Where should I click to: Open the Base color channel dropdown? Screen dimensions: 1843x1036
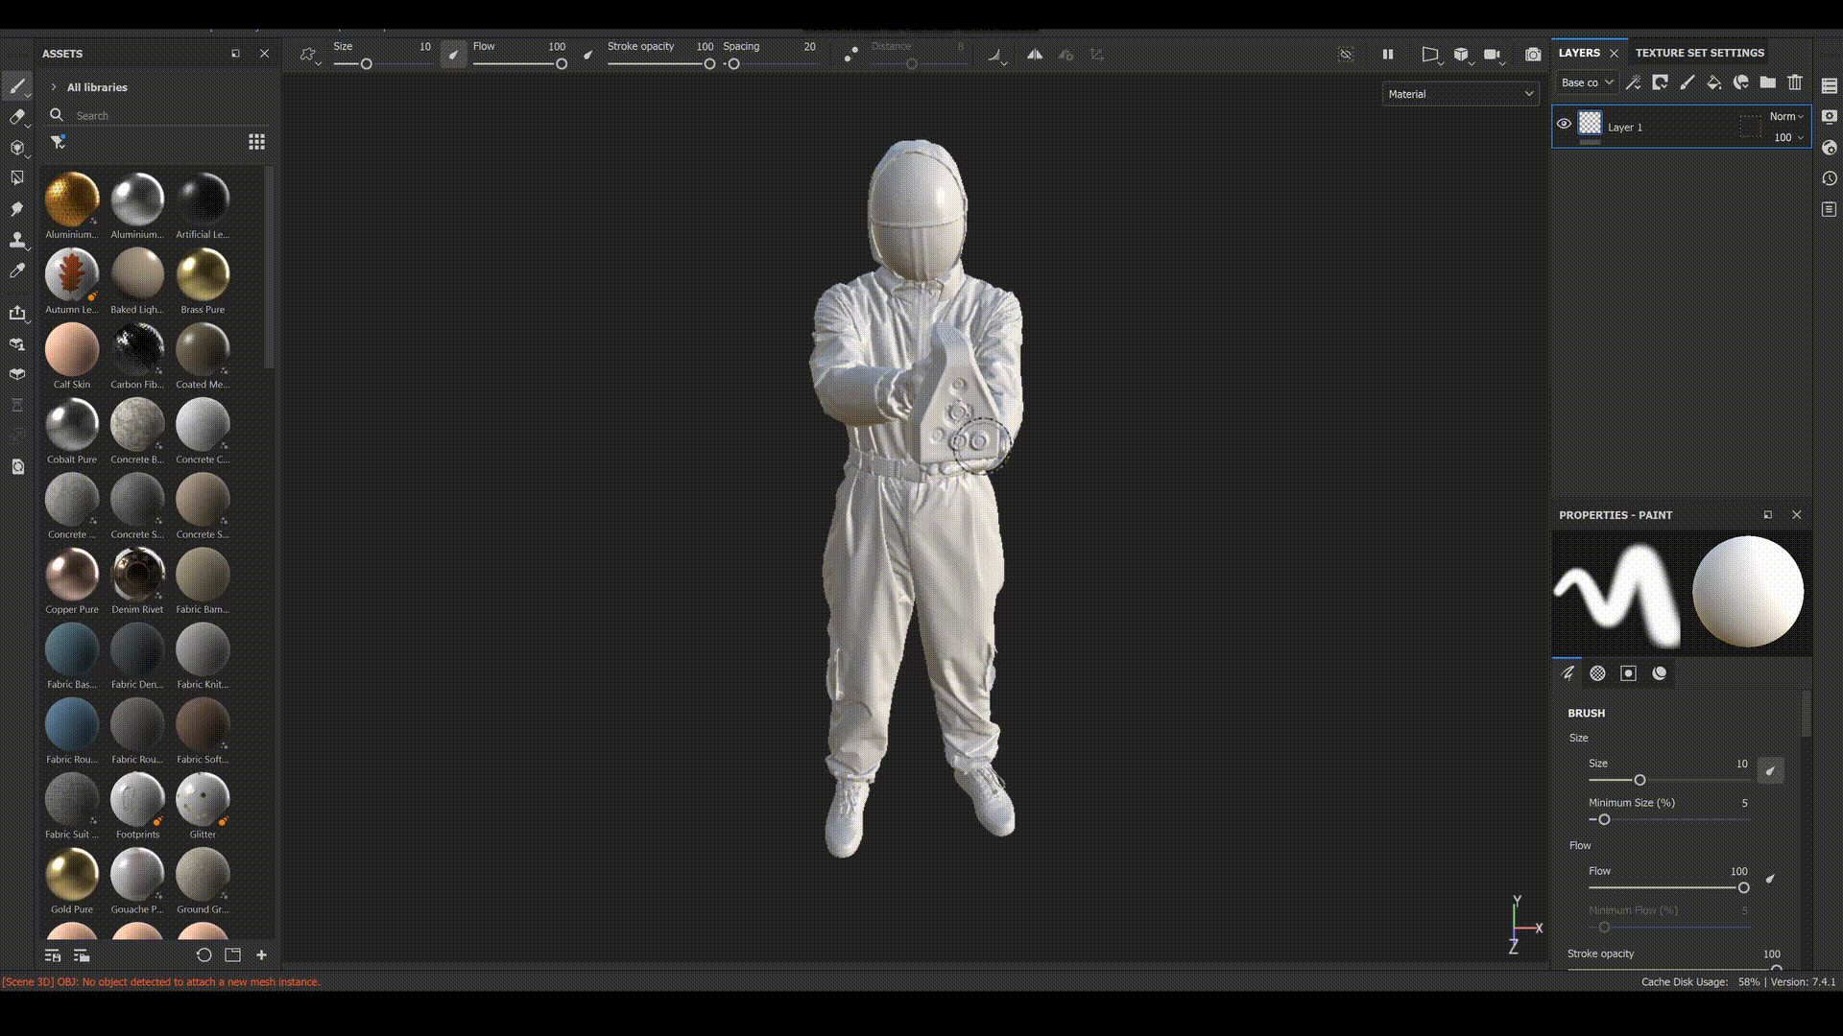[1587, 82]
